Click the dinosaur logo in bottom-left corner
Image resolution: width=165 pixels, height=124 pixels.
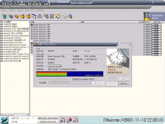(4, 120)
